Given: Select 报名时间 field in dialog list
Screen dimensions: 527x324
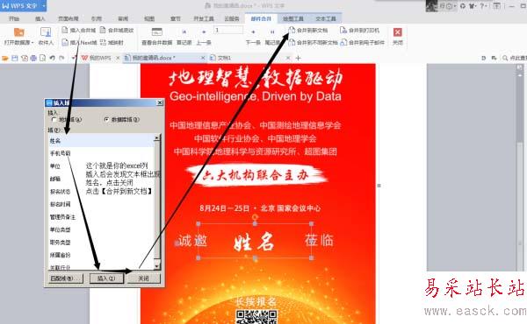Looking at the screenshot, I should click(101, 204).
